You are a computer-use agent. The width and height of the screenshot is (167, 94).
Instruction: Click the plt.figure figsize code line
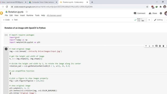[27, 81]
